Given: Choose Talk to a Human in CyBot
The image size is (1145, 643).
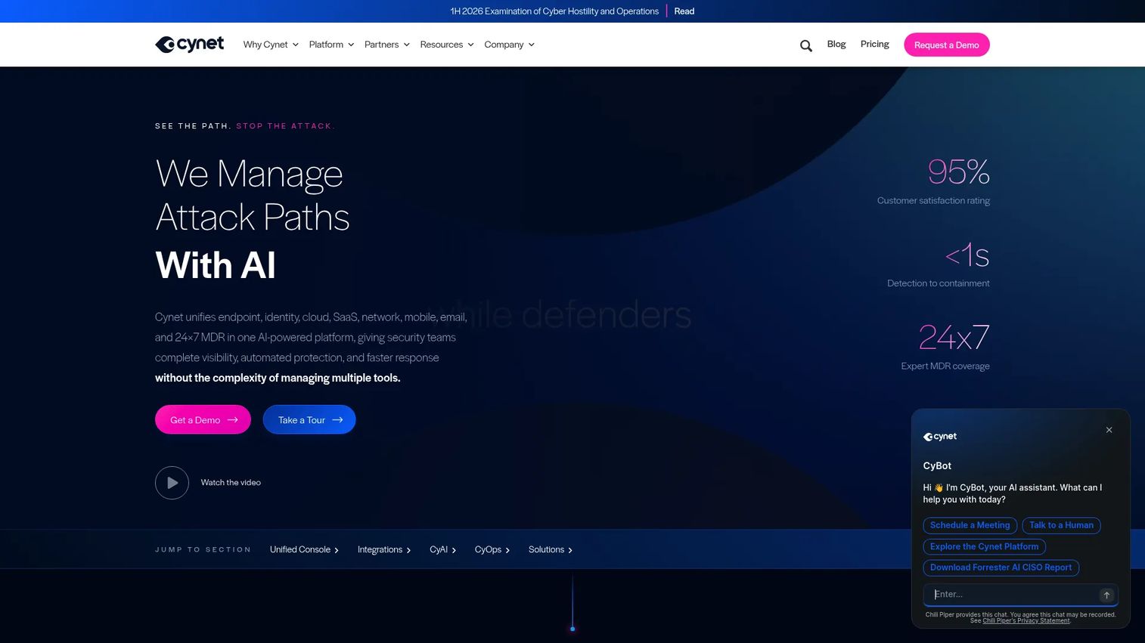Looking at the screenshot, I should tap(1061, 525).
